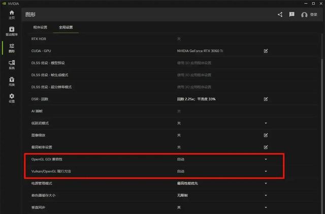Click the share icon in the header
325x214 pixels.
pyautogui.click(x=280, y=15)
